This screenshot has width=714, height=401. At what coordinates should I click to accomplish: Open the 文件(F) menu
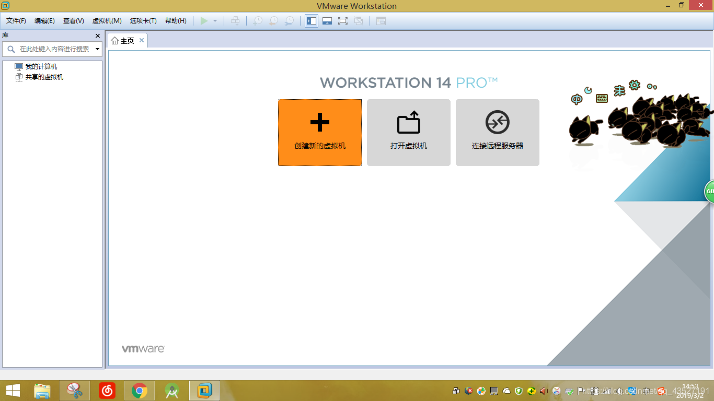tap(16, 21)
